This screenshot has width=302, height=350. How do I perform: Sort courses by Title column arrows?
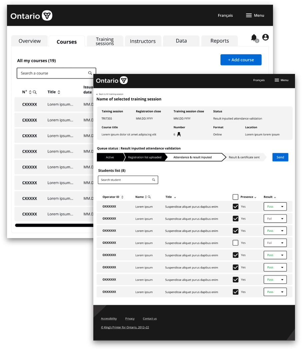click(59, 92)
